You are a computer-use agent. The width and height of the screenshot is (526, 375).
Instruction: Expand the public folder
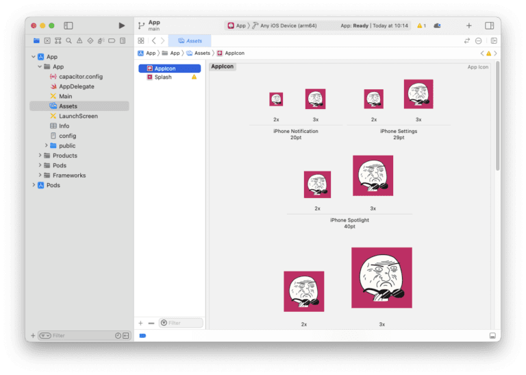pyautogui.click(x=47, y=146)
